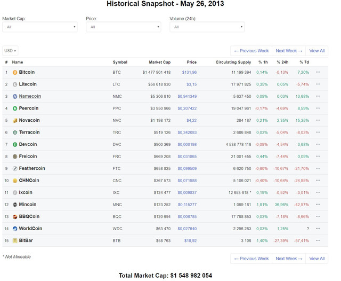
Task: Open the more options dots for BitBar row
Action: pyautogui.click(x=318, y=240)
